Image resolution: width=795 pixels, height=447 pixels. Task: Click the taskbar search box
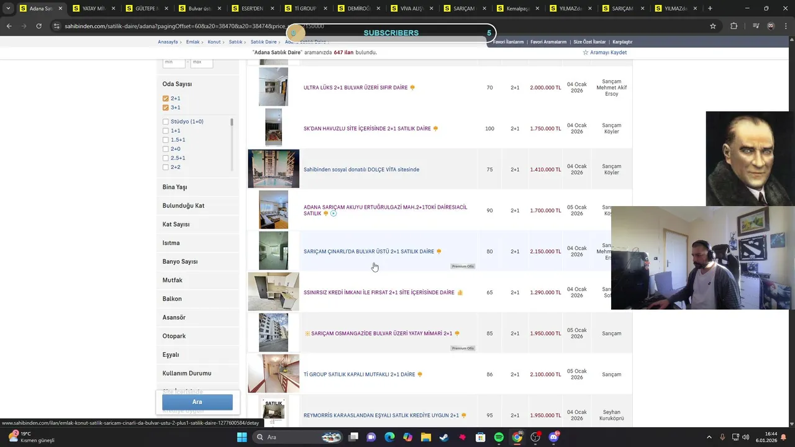click(x=298, y=437)
